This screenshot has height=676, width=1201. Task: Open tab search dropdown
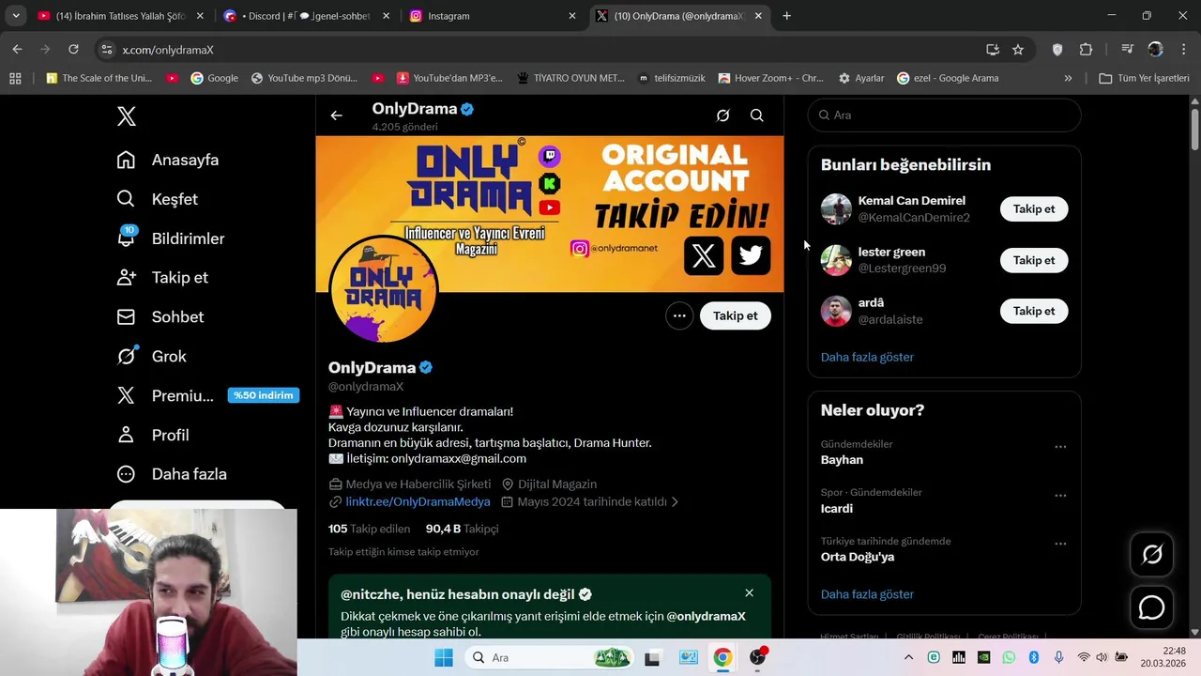tap(15, 16)
